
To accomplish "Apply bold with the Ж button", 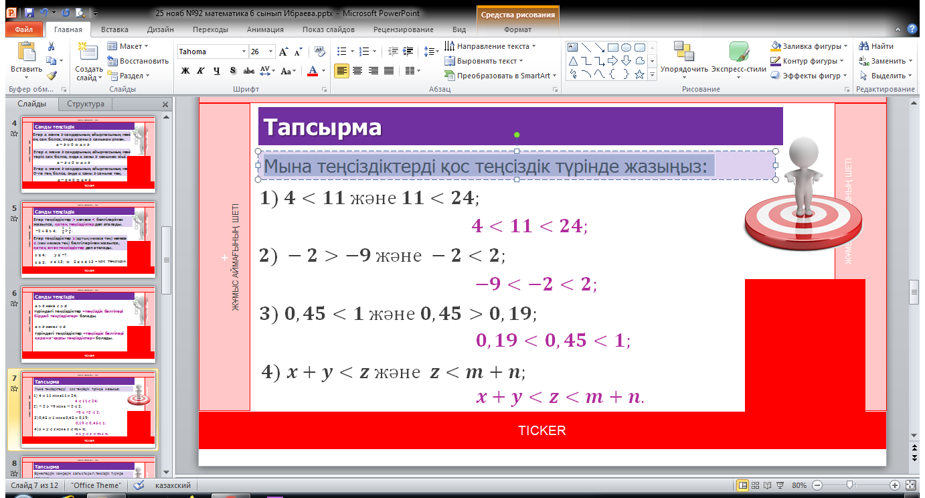I will tap(185, 70).
